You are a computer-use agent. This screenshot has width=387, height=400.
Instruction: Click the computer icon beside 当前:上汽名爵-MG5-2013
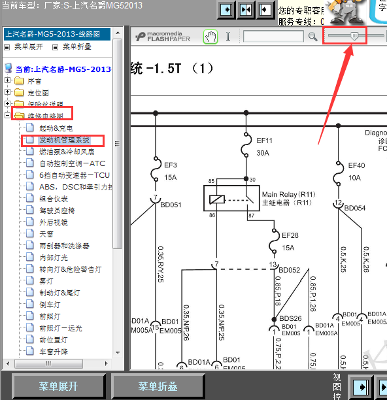tap(8, 69)
